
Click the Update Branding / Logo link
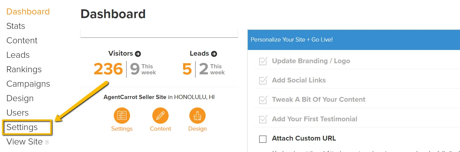pyautogui.click(x=311, y=61)
